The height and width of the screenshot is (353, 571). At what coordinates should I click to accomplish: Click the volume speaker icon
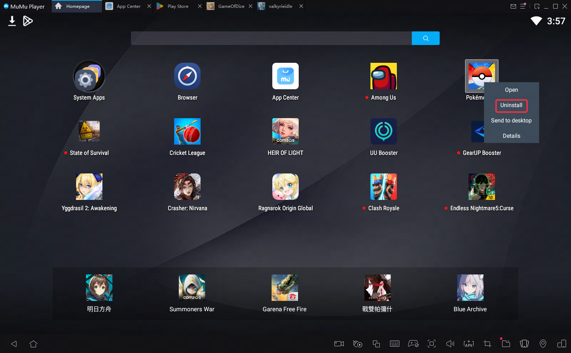tap(450, 344)
